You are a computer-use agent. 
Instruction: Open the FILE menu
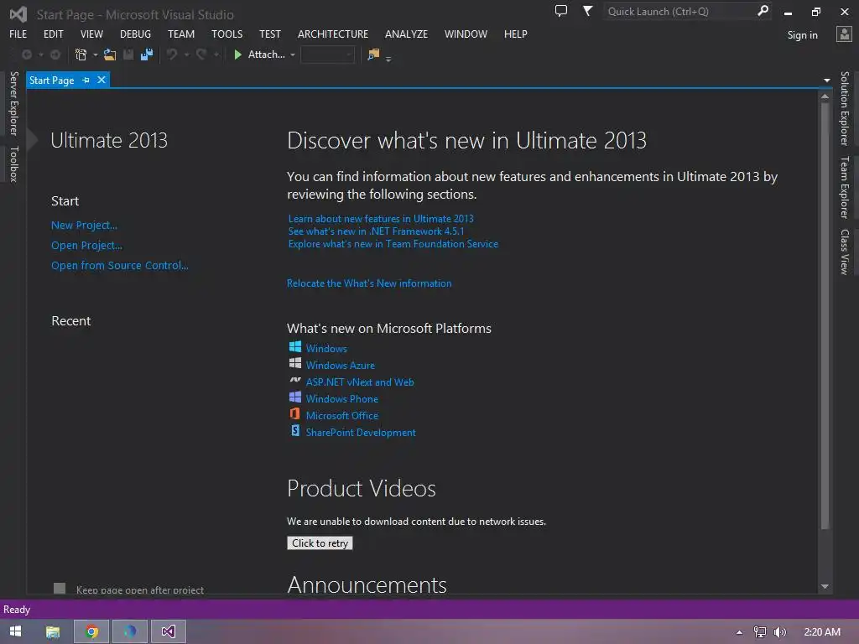(x=18, y=34)
